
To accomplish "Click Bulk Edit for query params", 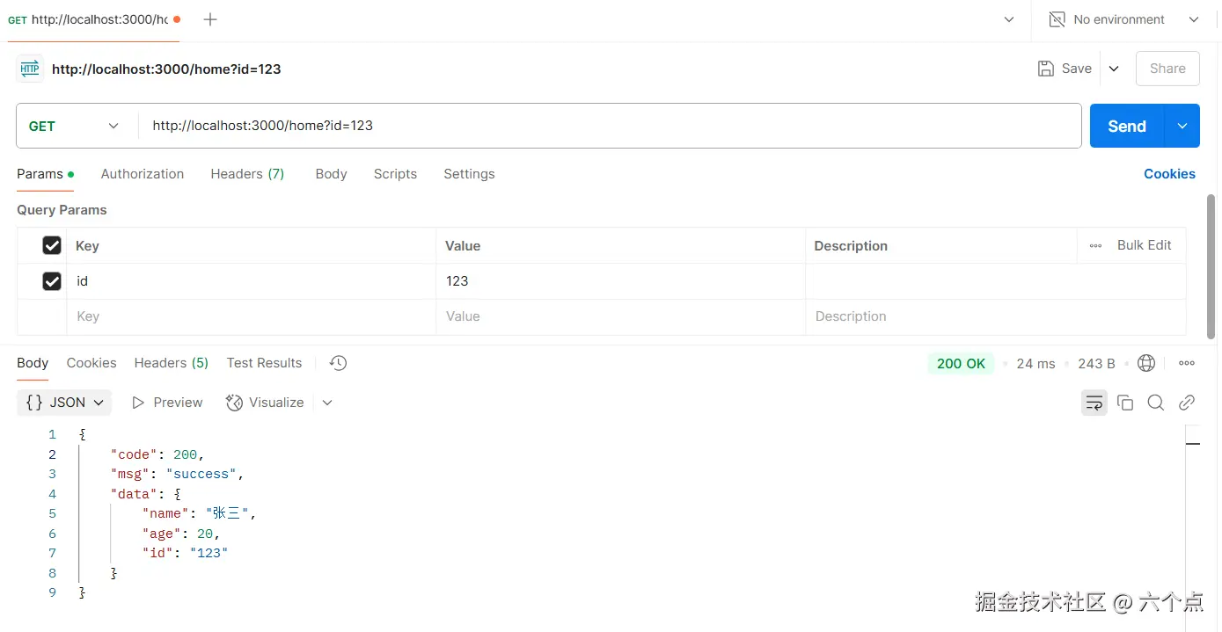I will point(1144,245).
